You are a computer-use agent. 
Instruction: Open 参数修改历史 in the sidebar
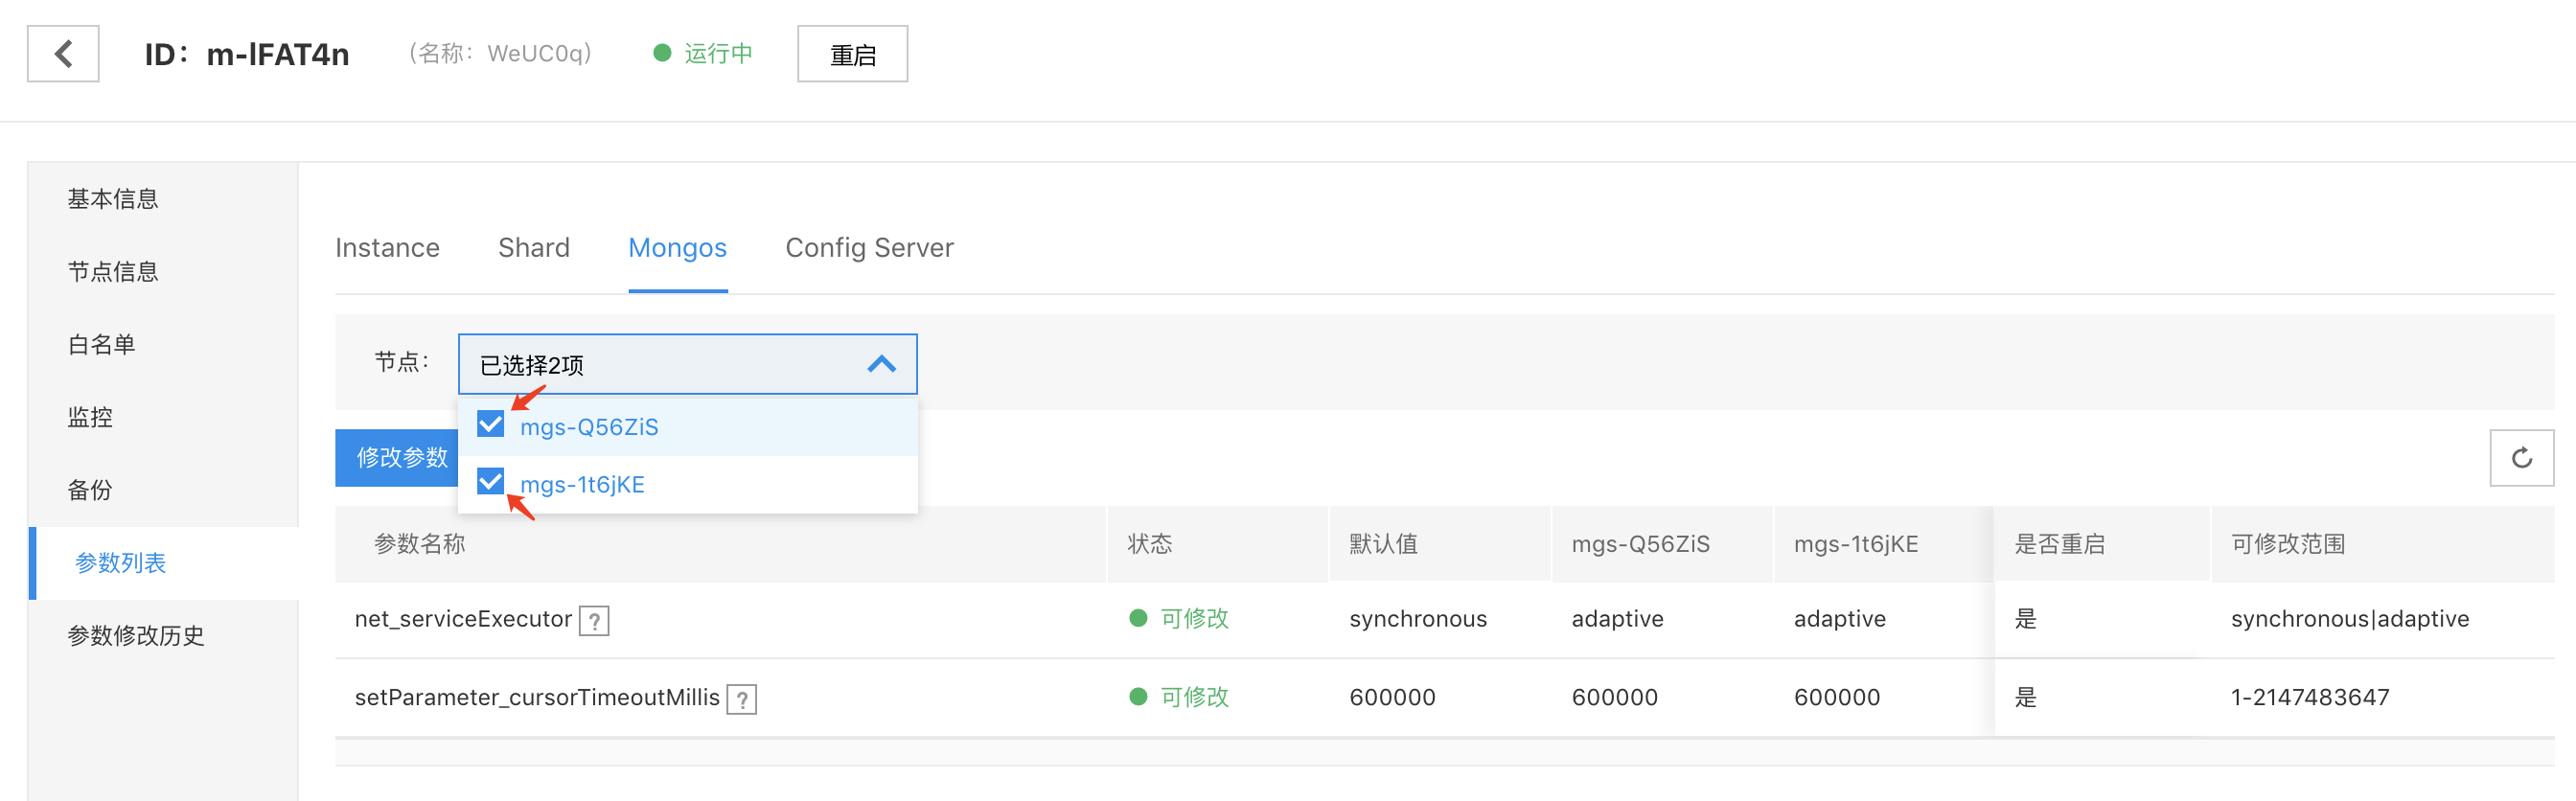(136, 636)
